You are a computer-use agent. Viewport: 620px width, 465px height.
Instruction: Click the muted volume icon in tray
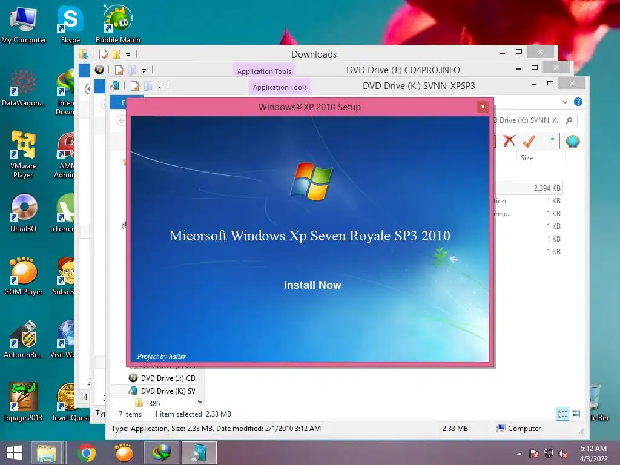[x=563, y=453]
